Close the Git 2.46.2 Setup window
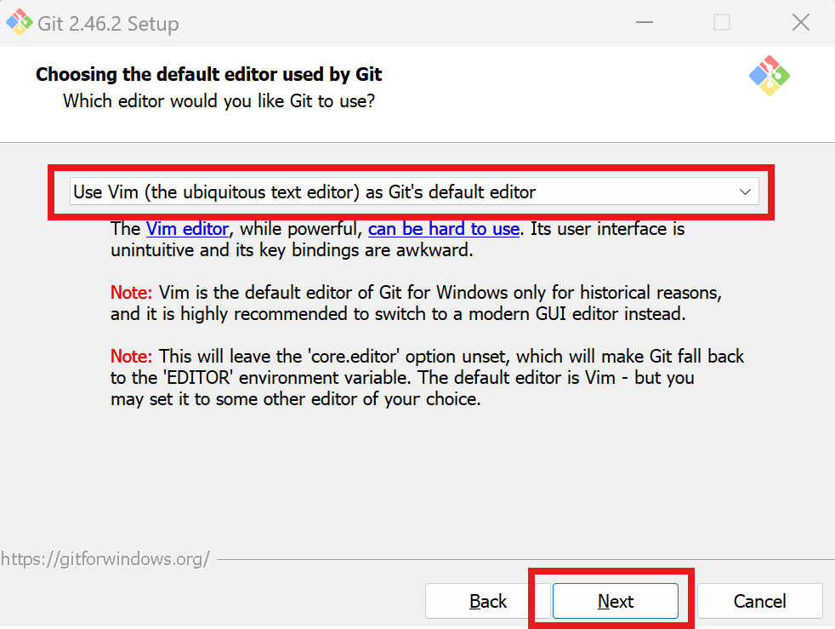This screenshot has width=835, height=629. pos(800,22)
